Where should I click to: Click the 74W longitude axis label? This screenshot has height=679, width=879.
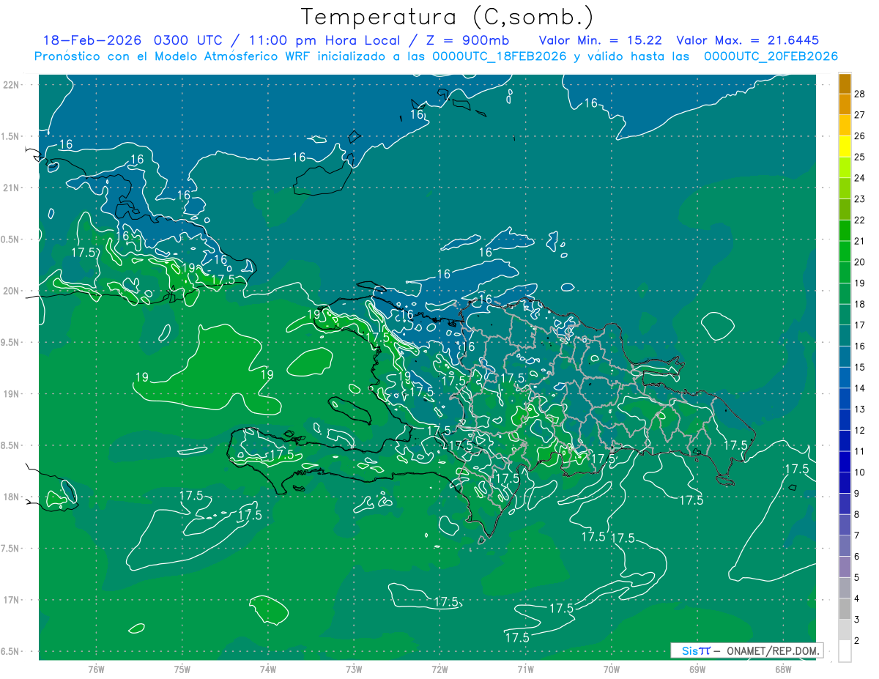pyautogui.click(x=268, y=669)
